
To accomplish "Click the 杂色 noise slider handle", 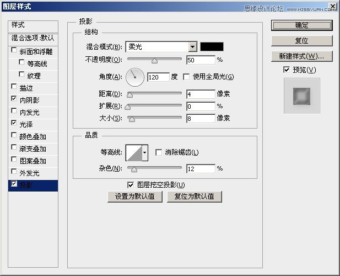I will click(134, 169).
